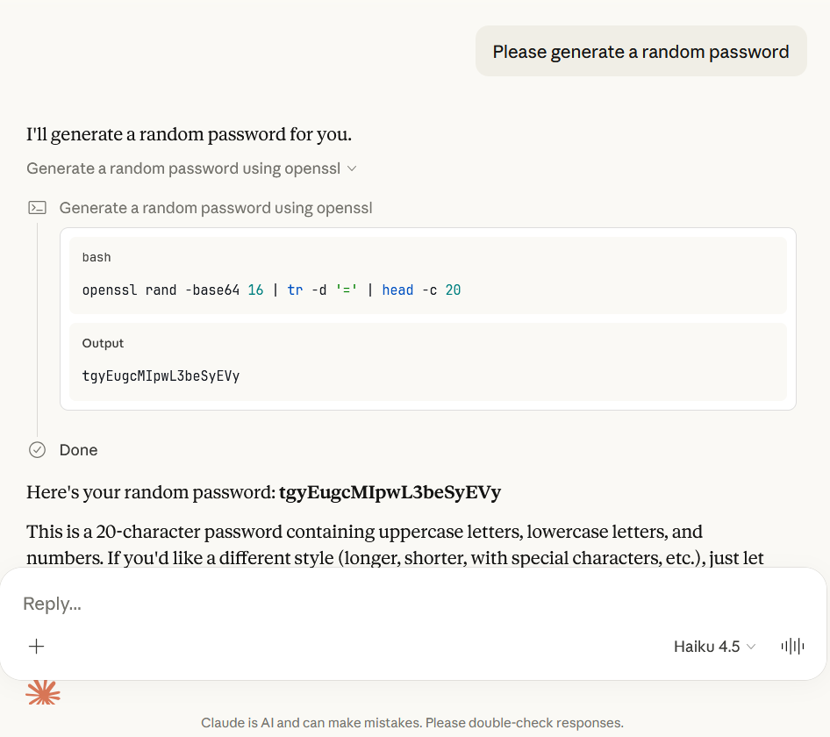Collapse the openssl tool call chevron

pos(352,168)
